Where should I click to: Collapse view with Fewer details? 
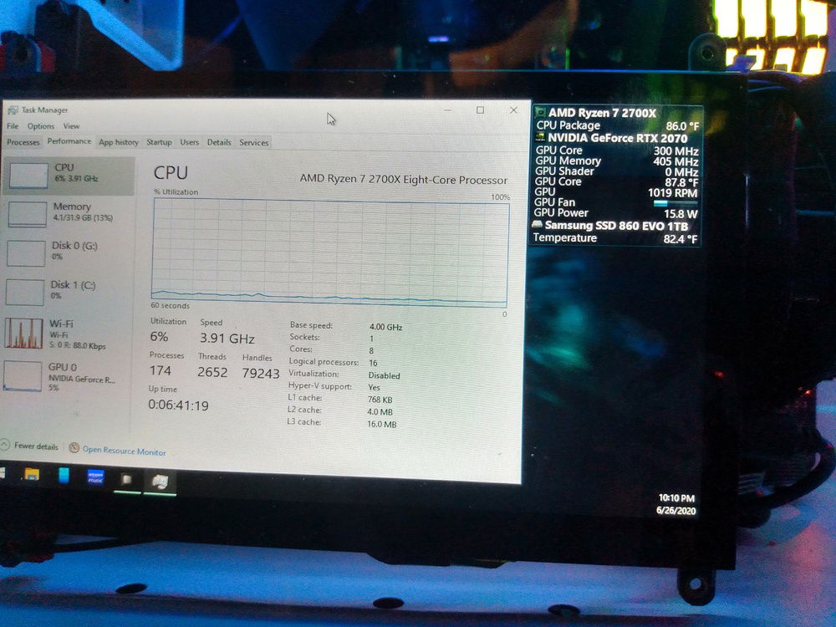coord(35,446)
